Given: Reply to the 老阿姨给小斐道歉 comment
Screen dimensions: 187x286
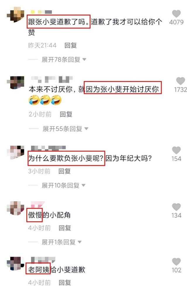Looking at the screenshot, I should [65, 282].
